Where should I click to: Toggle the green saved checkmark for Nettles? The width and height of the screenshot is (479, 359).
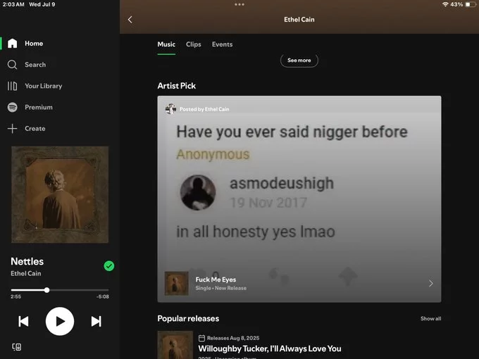[x=109, y=266]
